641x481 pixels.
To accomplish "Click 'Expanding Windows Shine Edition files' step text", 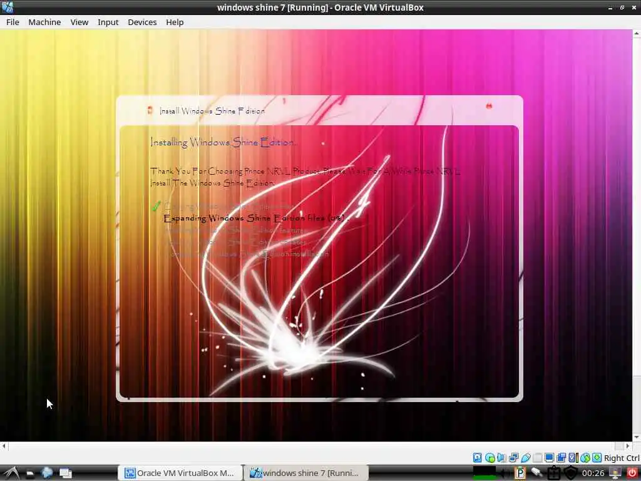I will click(x=256, y=218).
